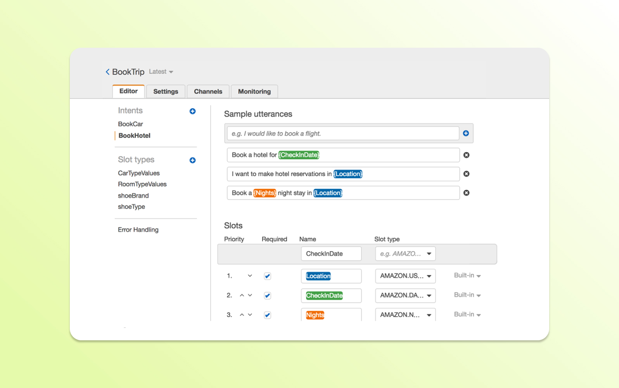Toggle Required checkbox for Nights slot
Screen dimensions: 619x388
click(267, 315)
